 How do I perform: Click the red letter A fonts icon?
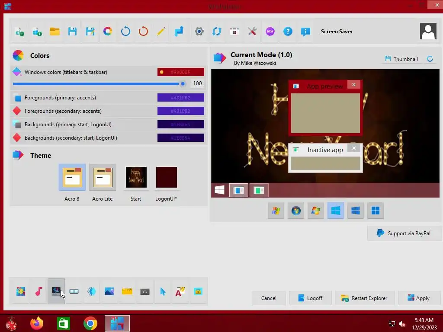180,291
